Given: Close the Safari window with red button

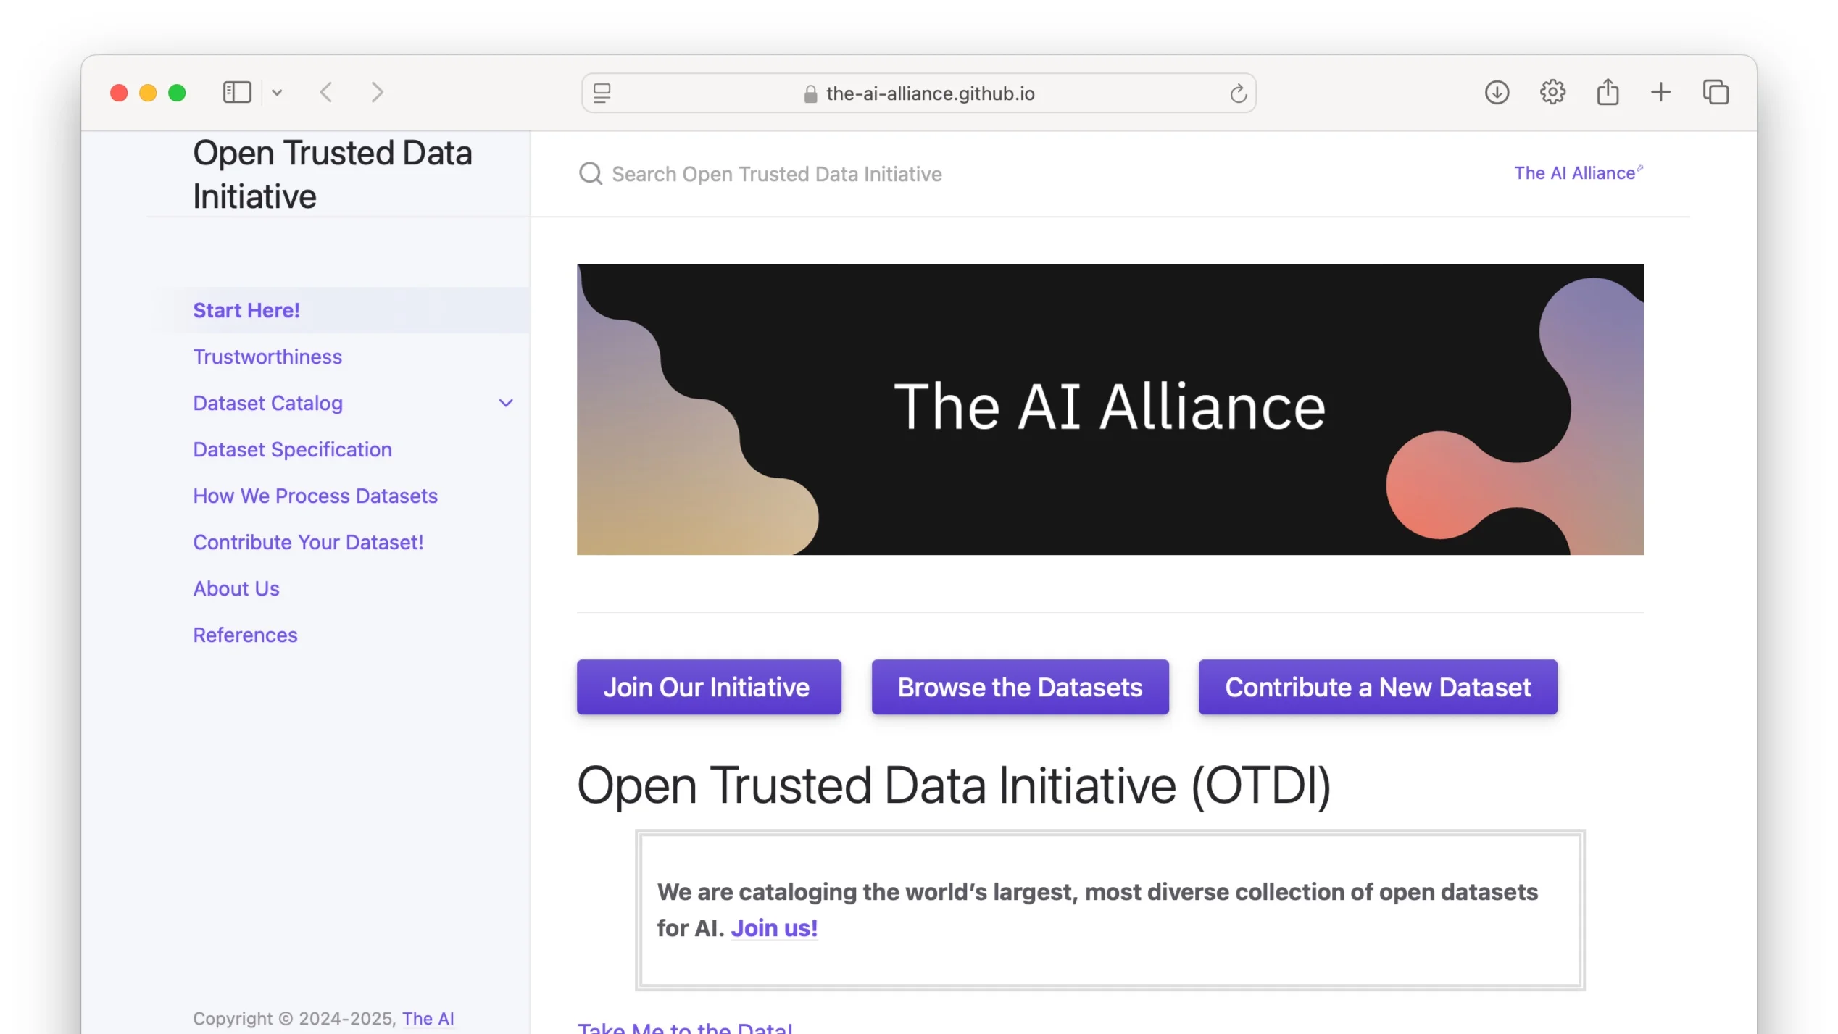Looking at the screenshot, I should pos(119,93).
